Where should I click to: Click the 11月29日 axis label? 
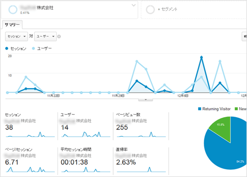pyautogui.click(x=118, y=96)
